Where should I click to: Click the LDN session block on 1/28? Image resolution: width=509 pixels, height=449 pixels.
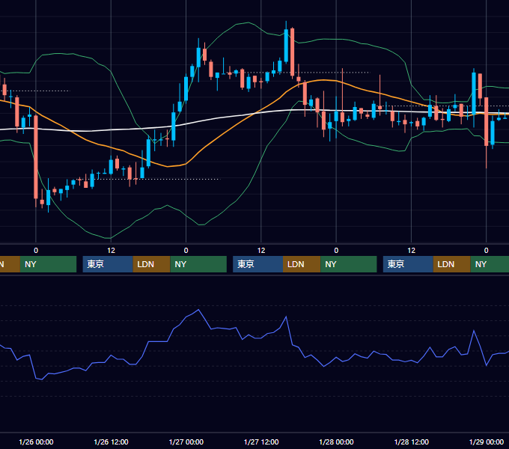point(452,264)
